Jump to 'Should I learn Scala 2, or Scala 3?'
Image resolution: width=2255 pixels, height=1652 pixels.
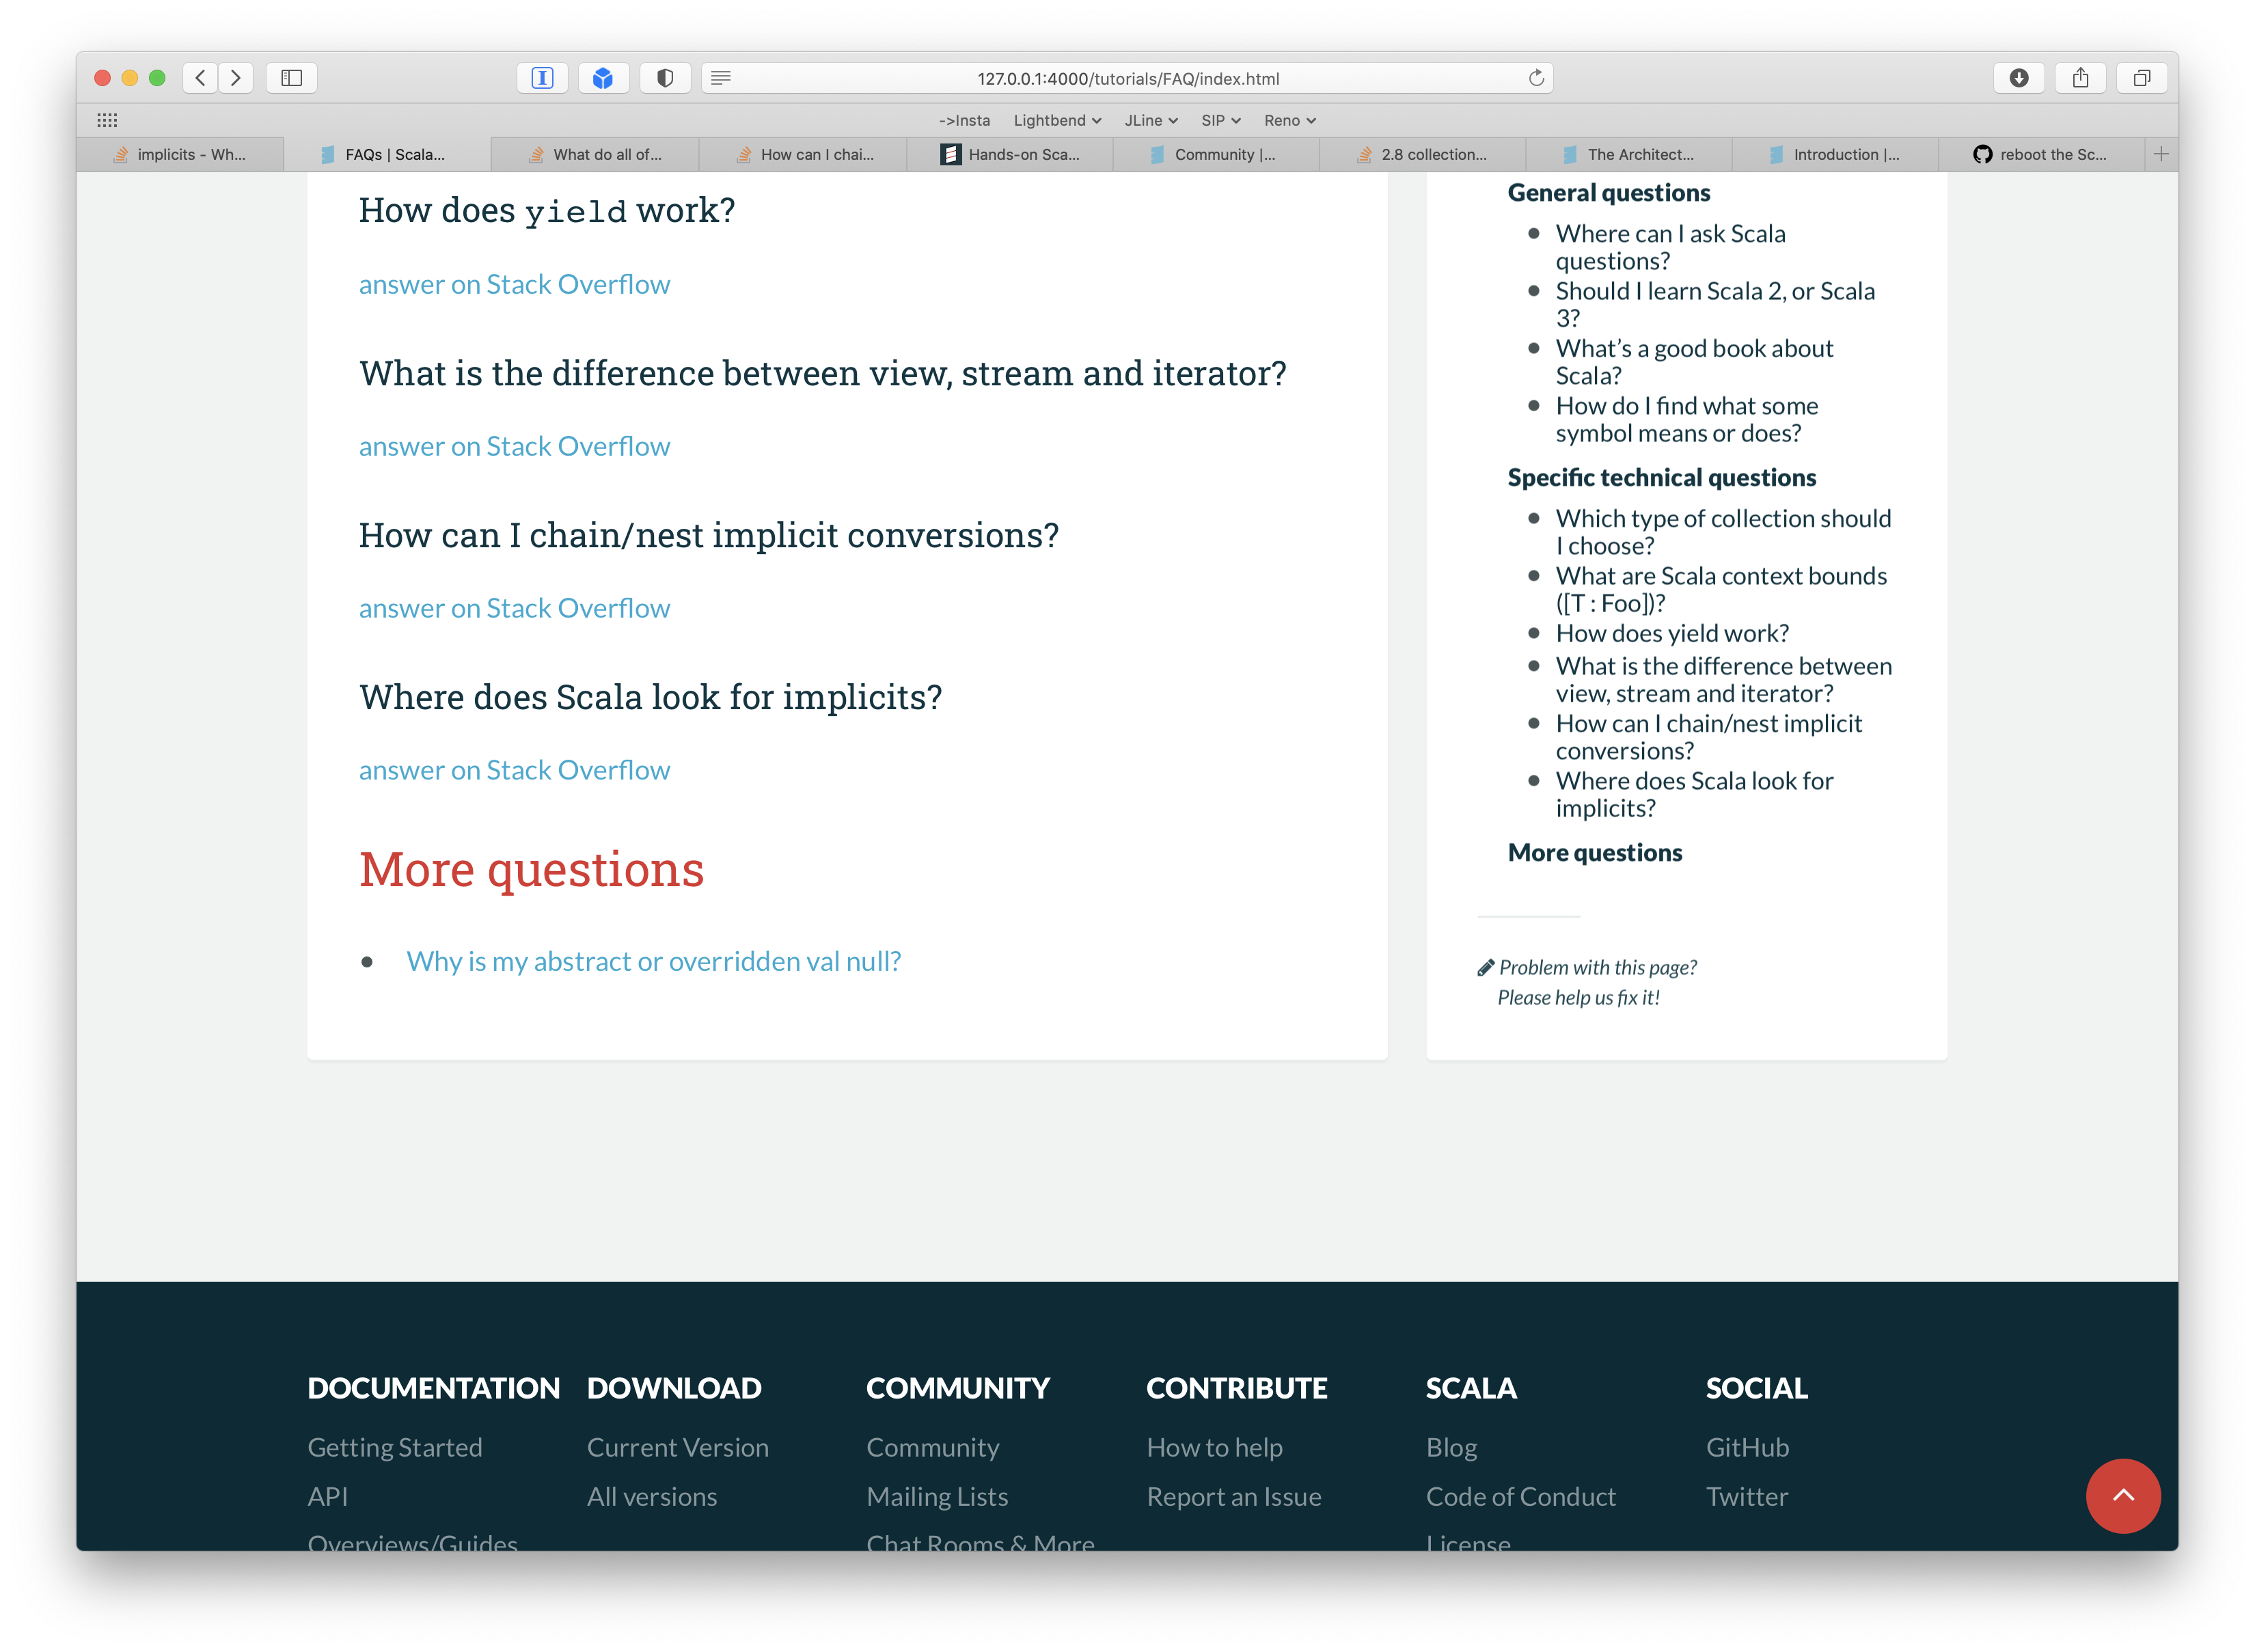(x=1715, y=304)
